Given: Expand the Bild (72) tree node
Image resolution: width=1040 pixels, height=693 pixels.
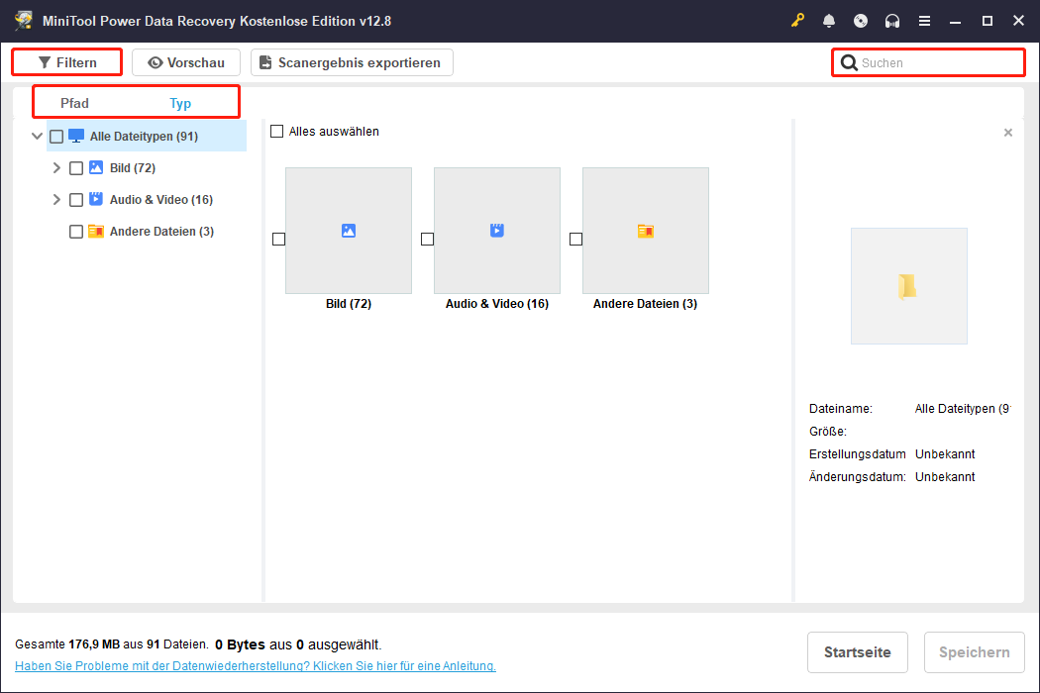Looking at the screenshot, I should (x=56, y=168).
